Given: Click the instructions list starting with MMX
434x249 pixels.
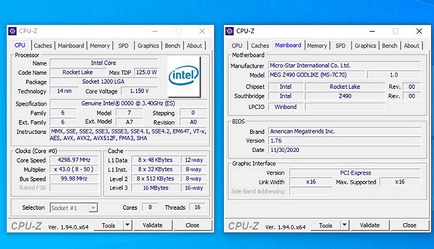Looking at the screenshot, I should click(x=128, y=135).
